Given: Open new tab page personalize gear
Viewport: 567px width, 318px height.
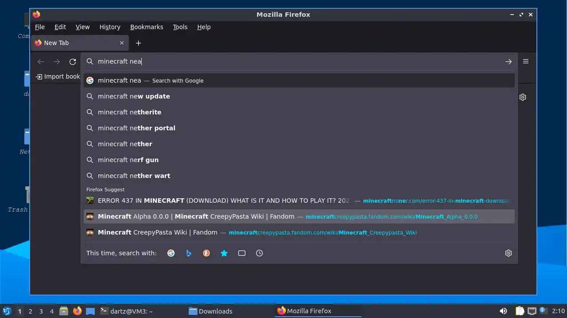Looking at the screenshot, I should tap(523, 97).
